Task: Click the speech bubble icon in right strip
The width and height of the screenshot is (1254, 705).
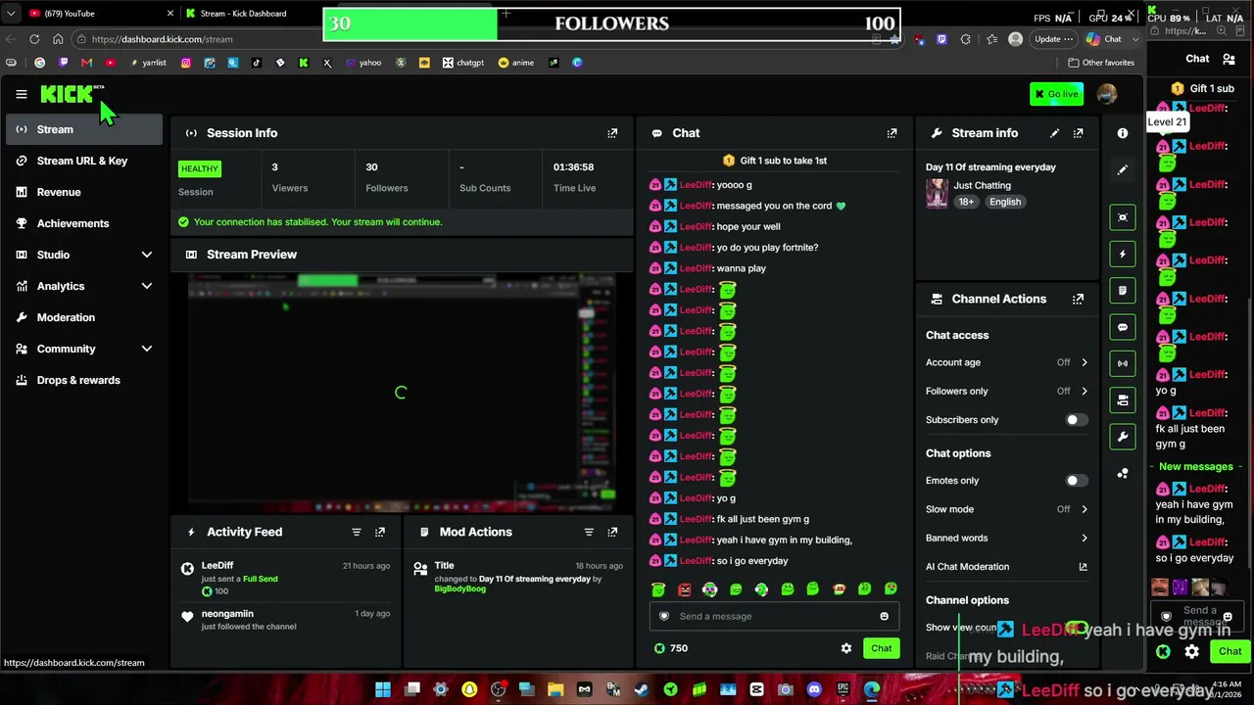Action: [1123, 327]
